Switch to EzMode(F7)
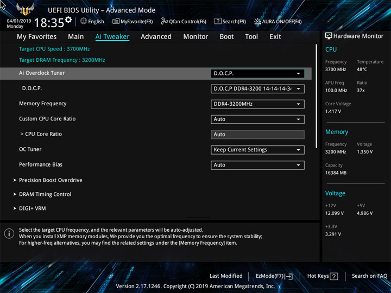The image size is (391, 293). [274, 276]
